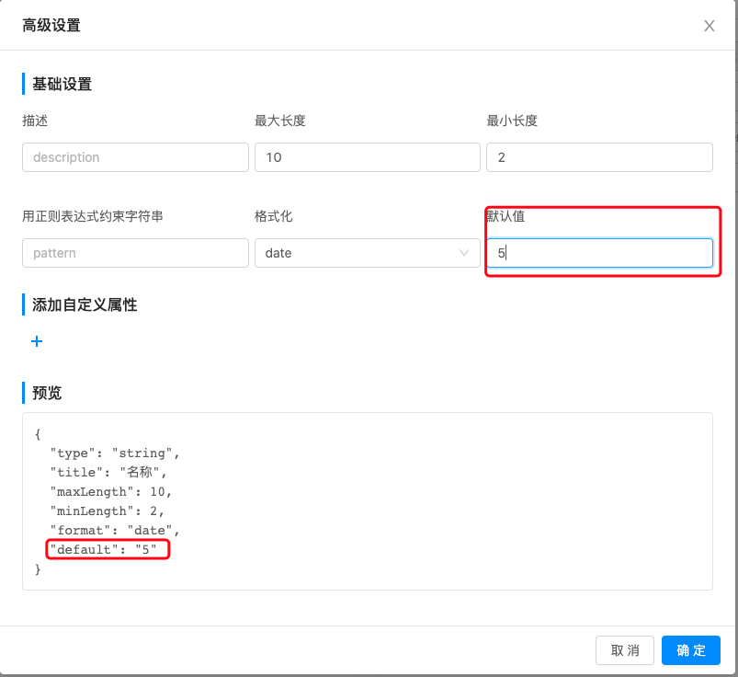Click the 添加自定义属性 section heading
This screenshot has width=738, height=677.
click(x=85, y=304)
